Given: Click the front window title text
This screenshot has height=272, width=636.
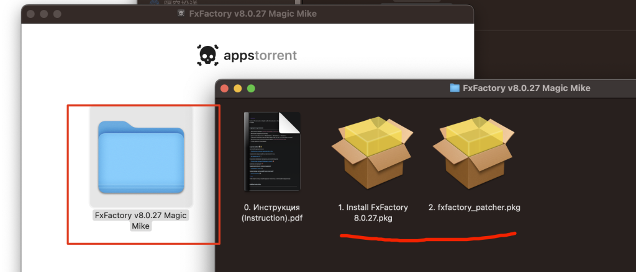Looking at the screenshot, I should [527, 88].
